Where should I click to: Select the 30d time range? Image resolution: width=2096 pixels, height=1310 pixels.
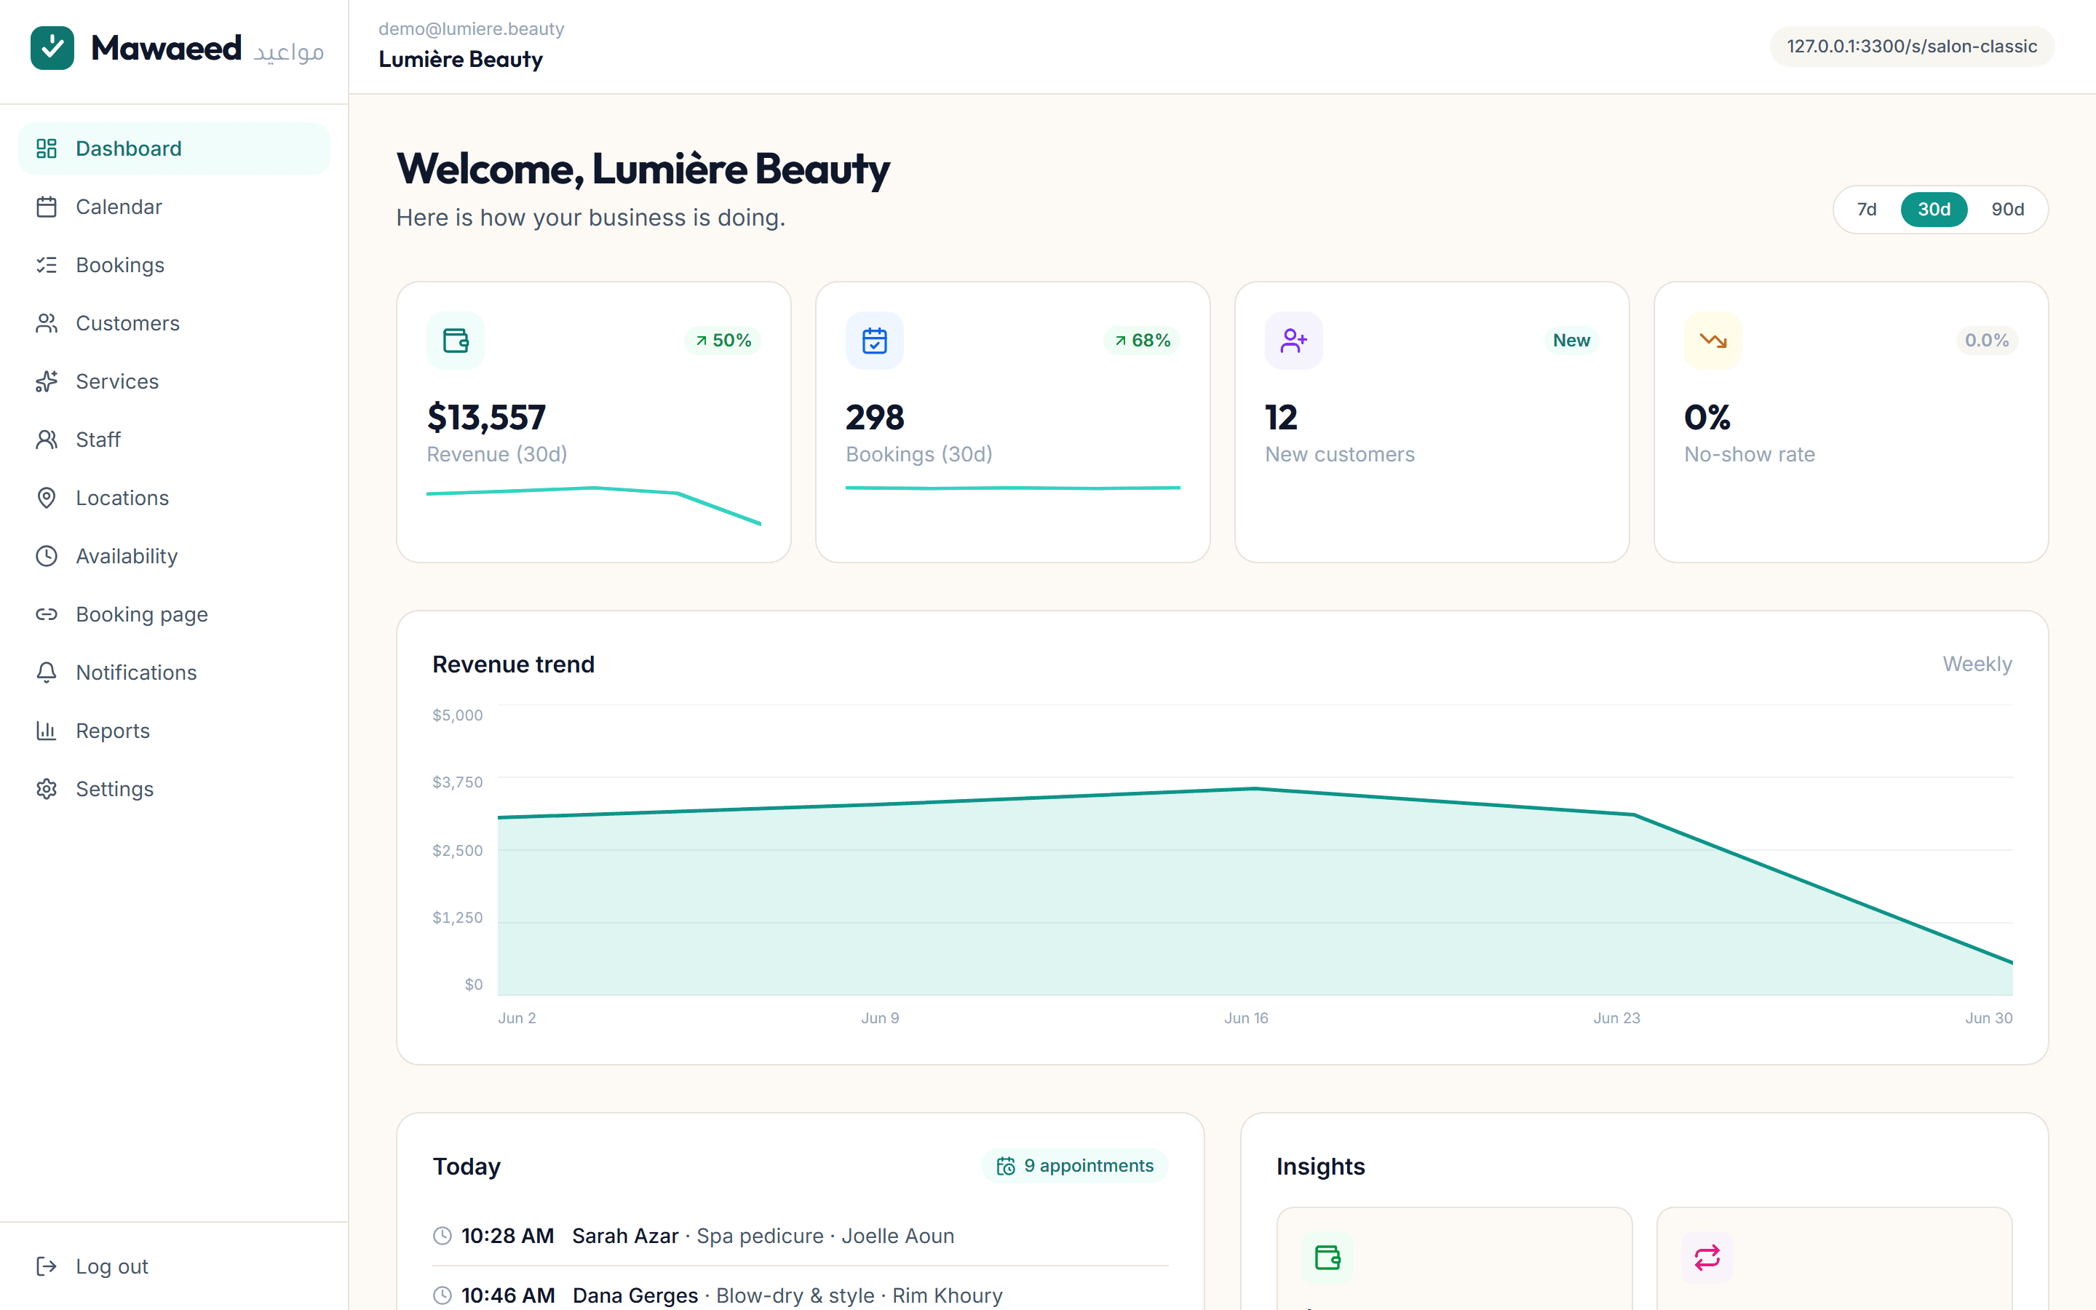click(x=1934, y=210)
